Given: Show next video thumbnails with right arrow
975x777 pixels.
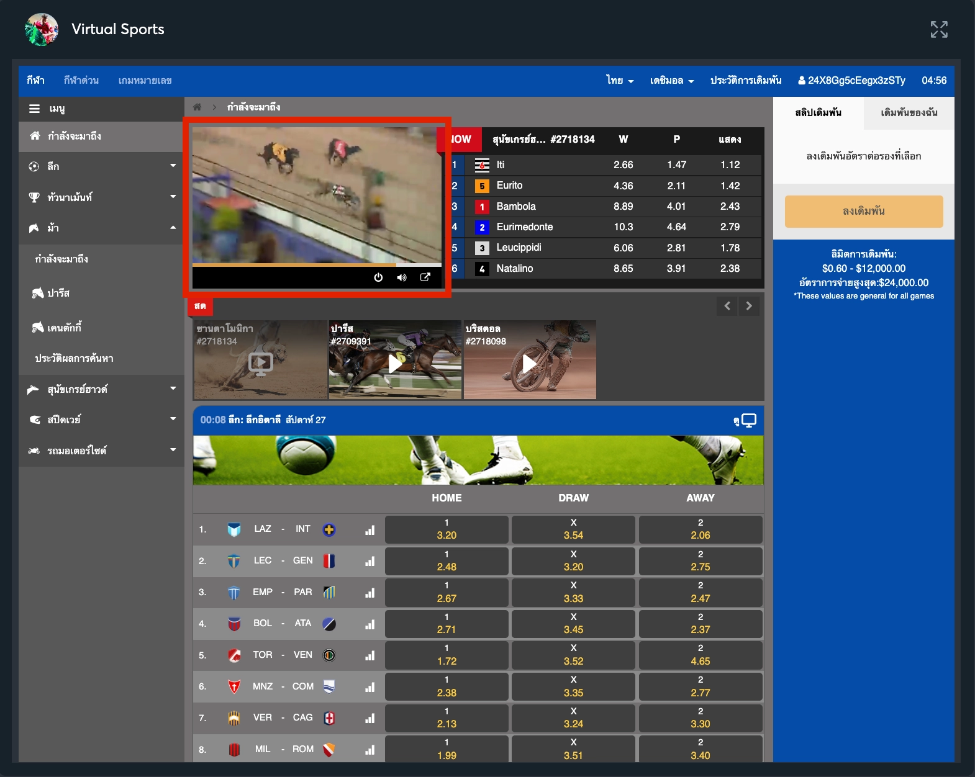Looking at the screenshot, I should point(749,306).
